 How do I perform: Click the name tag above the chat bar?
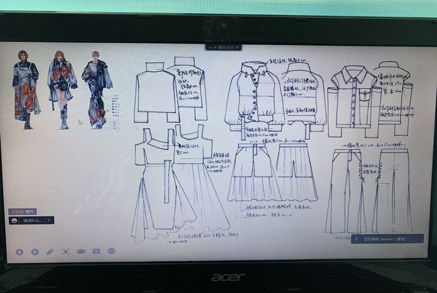[x=22, y=212]
